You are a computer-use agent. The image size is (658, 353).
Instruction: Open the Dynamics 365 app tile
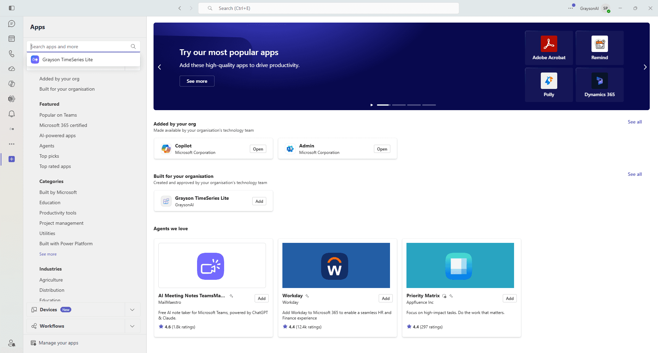(600, 85)
